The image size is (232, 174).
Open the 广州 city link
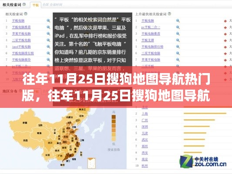pyautogui.click(x=145, y=120)
